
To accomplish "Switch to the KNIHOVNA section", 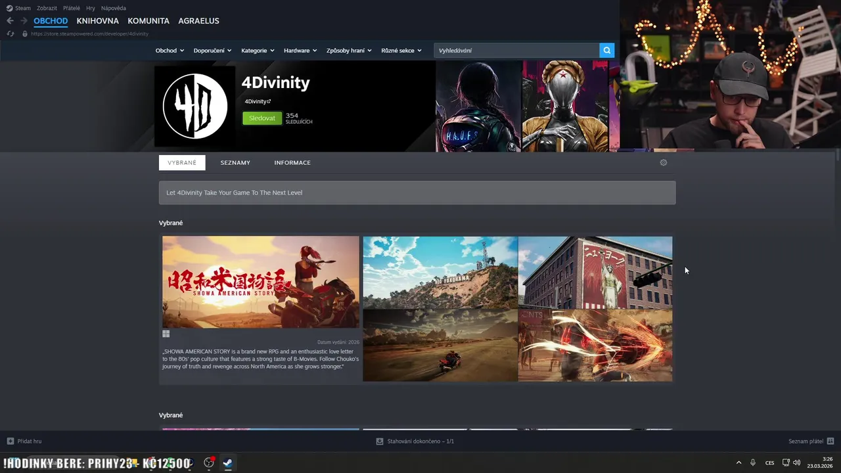I will click(97, 21).
